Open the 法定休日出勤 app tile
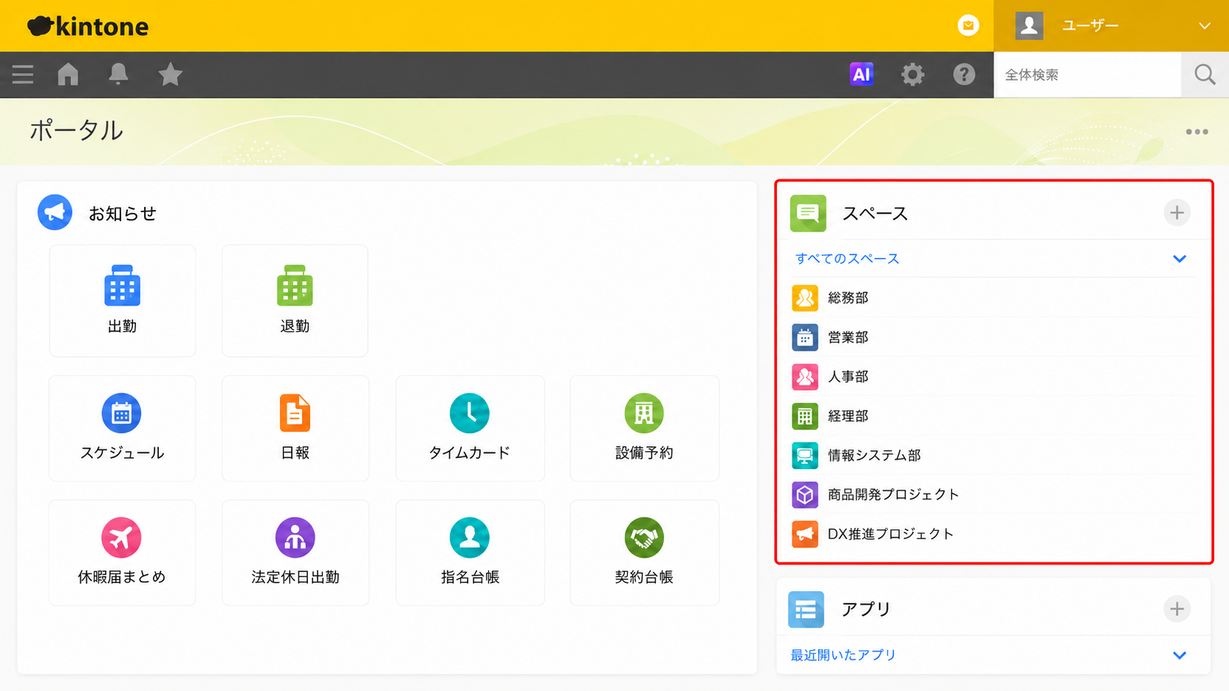This screenshot has width=1229, height=691. (295, 552)
